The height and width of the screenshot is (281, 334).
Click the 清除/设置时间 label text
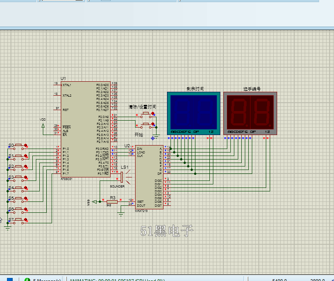(x=142, y=107)
